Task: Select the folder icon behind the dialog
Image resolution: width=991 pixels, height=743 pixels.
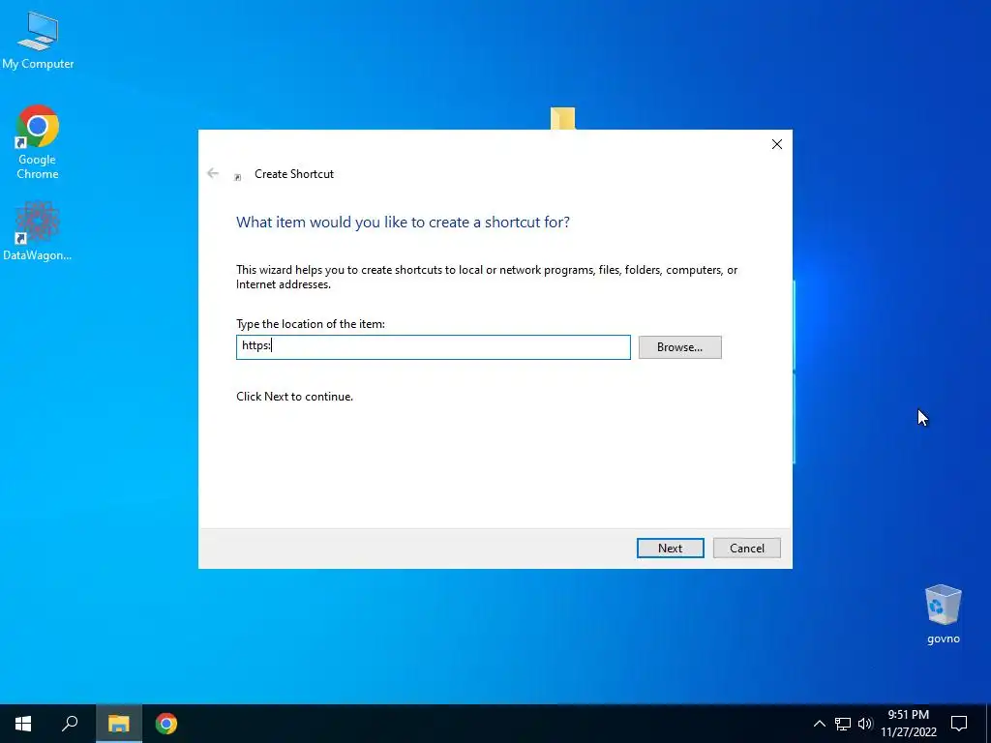Action: (x=562, y=118)
